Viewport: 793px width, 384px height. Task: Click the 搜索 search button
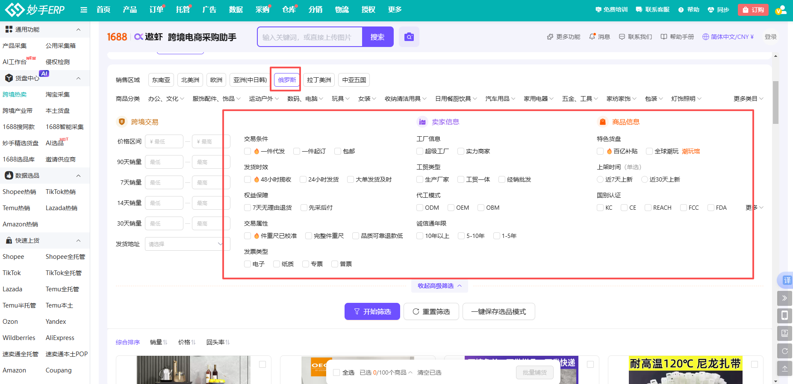tap(377, 37)
